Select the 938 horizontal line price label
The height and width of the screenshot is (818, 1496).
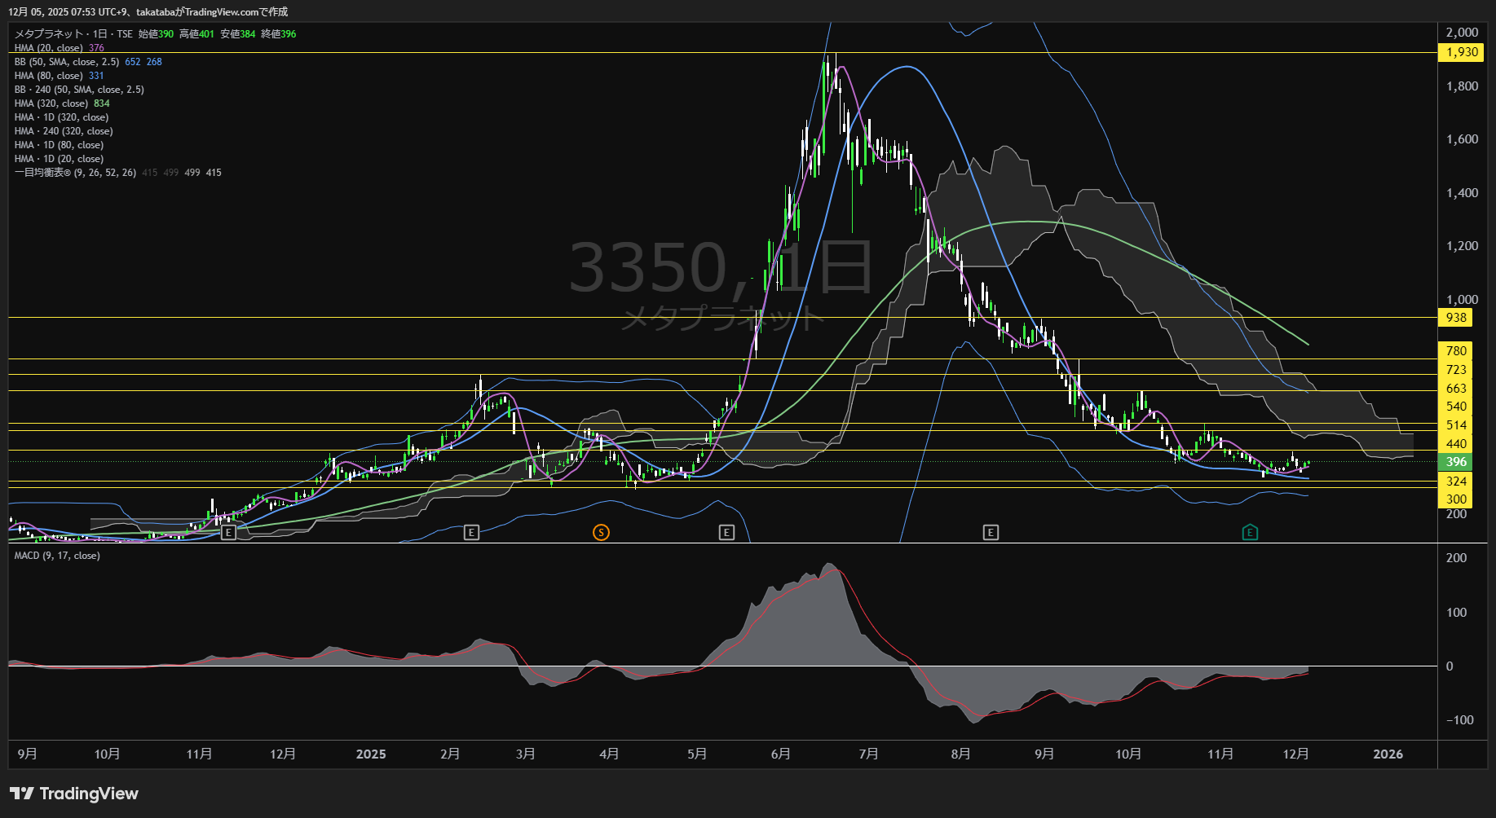point(1456,318)
